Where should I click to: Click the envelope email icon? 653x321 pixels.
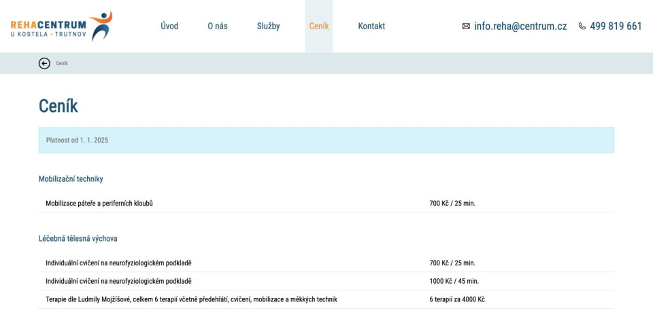tap(466, 26)
